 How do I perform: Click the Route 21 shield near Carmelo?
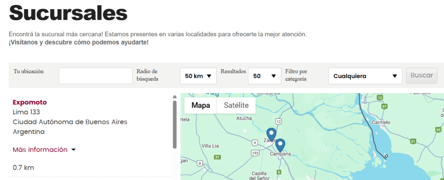(413, 141)
